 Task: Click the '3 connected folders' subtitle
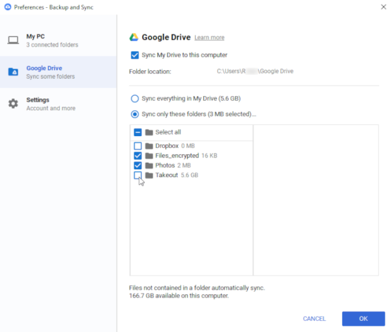[52, 45]
